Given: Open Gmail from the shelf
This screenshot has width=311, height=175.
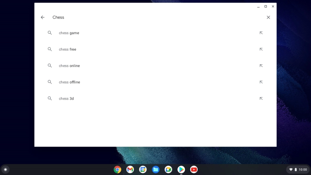Looking at the screenshot, I should point(130,170).
